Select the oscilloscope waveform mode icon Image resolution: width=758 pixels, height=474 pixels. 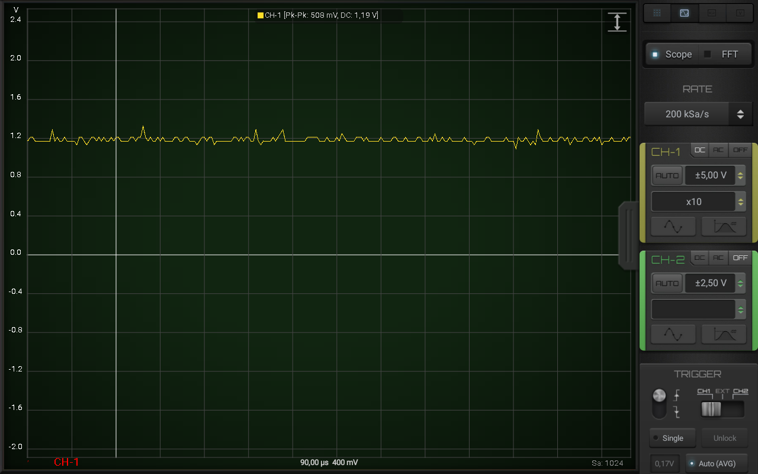pos(685,12)
